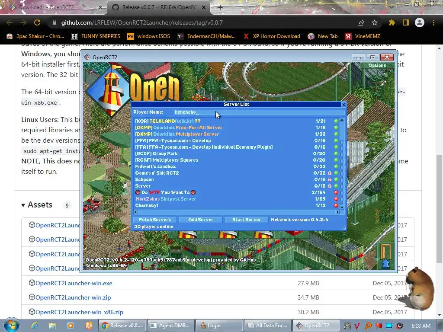Bookmark this page with star icon
Viewport: 443px width, 332px height.
(375, 22)
